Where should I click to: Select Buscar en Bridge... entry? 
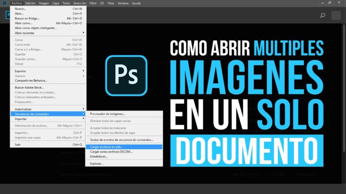pyautogui.click(x=48, y=18)
